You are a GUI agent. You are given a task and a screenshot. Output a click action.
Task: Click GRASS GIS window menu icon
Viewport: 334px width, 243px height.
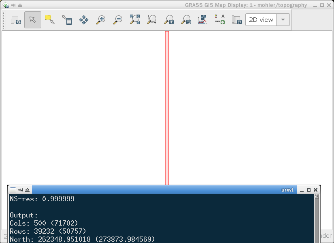pos(6,5)
